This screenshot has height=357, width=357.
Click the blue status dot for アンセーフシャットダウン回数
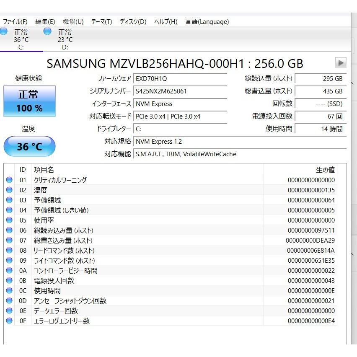(9, 300)
